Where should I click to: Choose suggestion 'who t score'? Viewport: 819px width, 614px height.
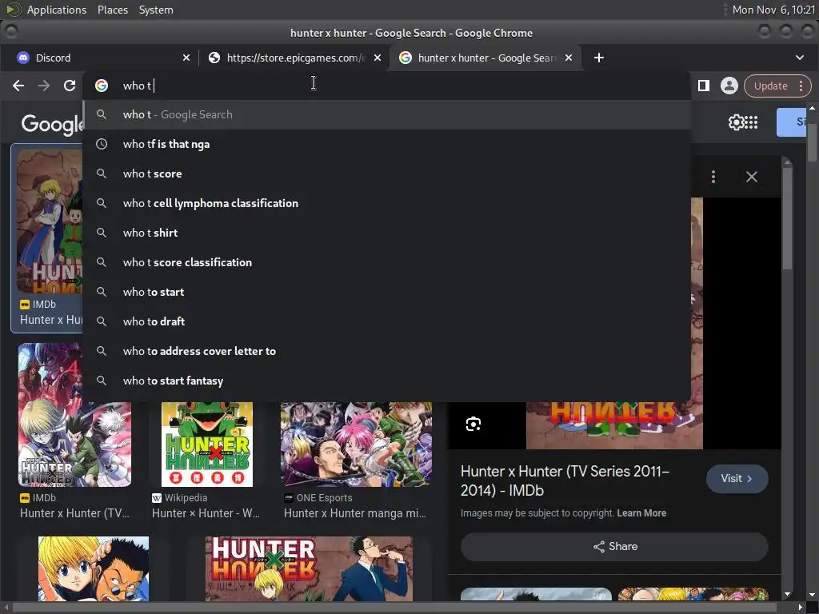387,173
